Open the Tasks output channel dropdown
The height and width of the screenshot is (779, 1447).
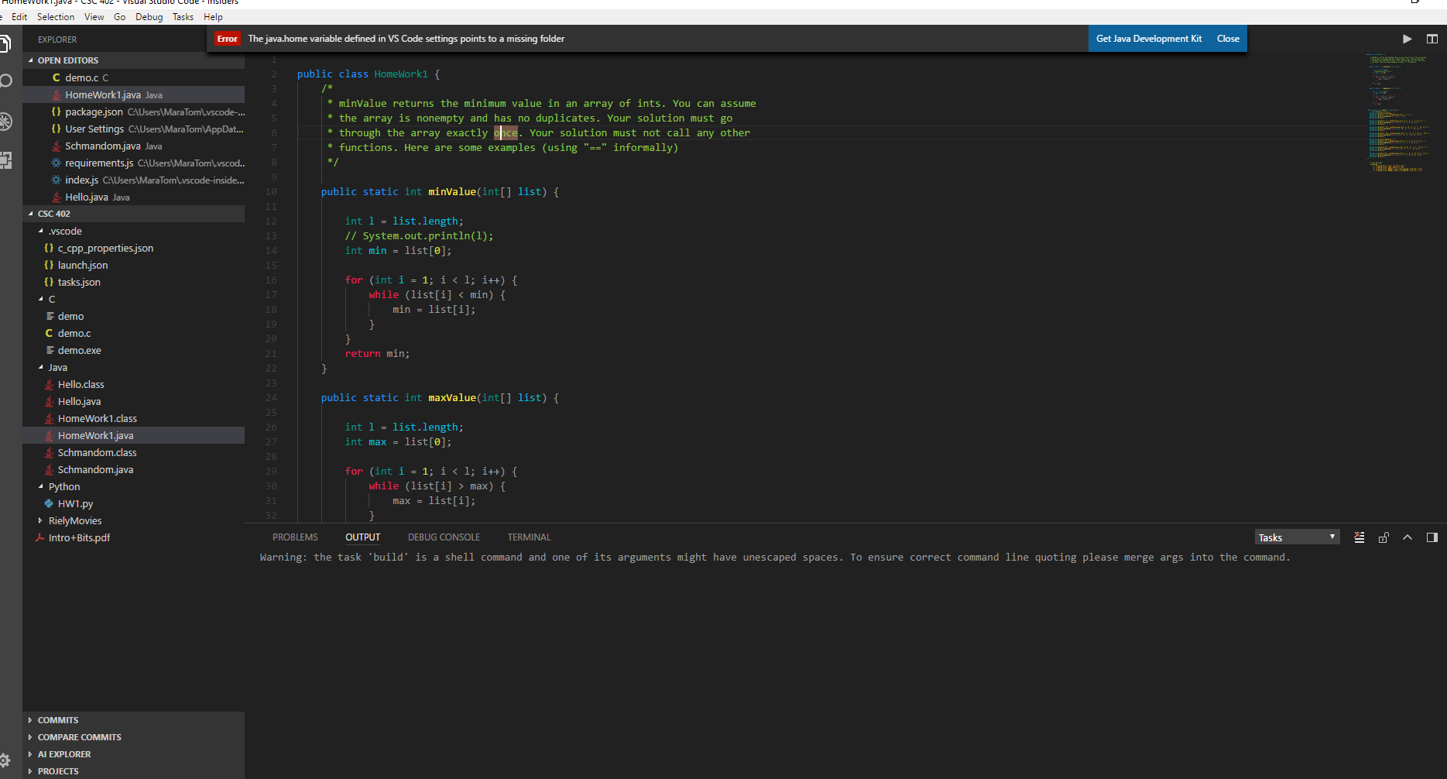click(1297, 537)
